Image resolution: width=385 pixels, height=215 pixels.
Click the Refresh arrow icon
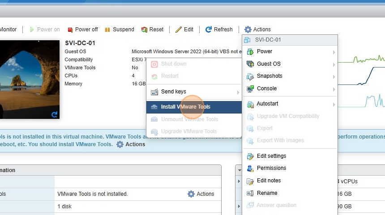209,30
